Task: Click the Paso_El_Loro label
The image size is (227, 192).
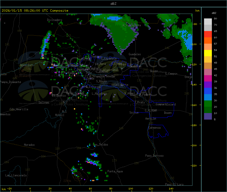Action: [x=175, y=184]
